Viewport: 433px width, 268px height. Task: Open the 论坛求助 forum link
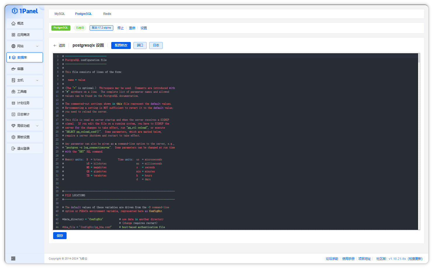(x=332, y=259)
